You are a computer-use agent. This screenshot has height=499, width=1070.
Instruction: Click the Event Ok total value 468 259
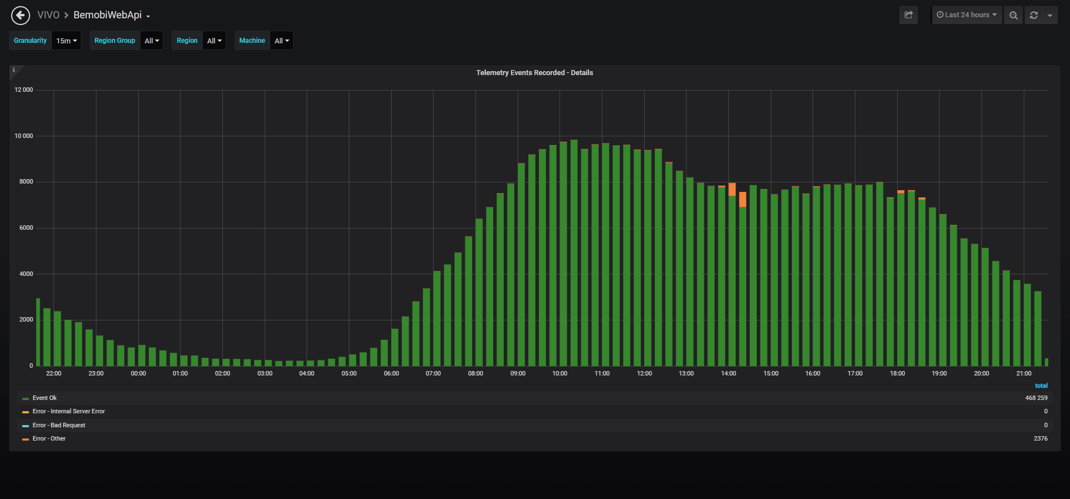[1036, 398]
